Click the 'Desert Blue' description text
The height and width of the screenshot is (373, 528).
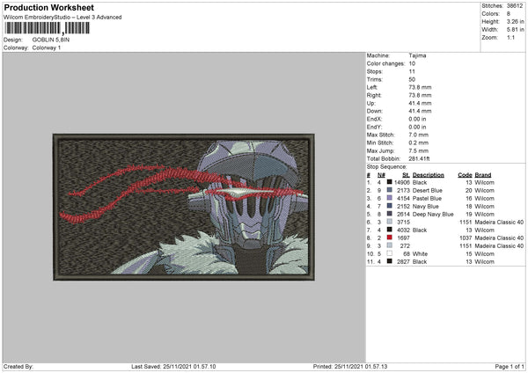tap(428, 191)
